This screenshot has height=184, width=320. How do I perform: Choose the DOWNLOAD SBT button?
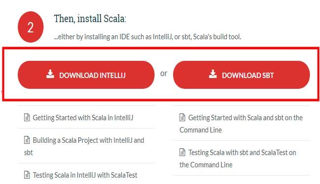click(241, 75)
